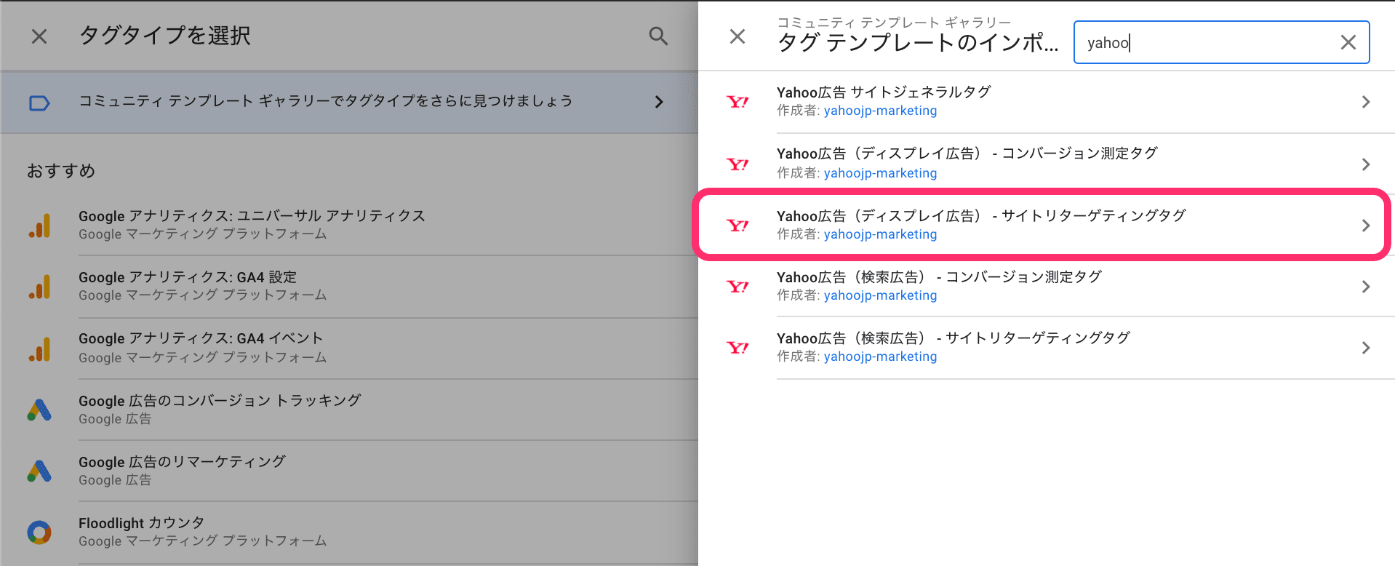Expand ディスプレイ広告 サイトリターゲティングタグ row chevron
This screenshot has height=566, width=1395.
point(1366,226)
